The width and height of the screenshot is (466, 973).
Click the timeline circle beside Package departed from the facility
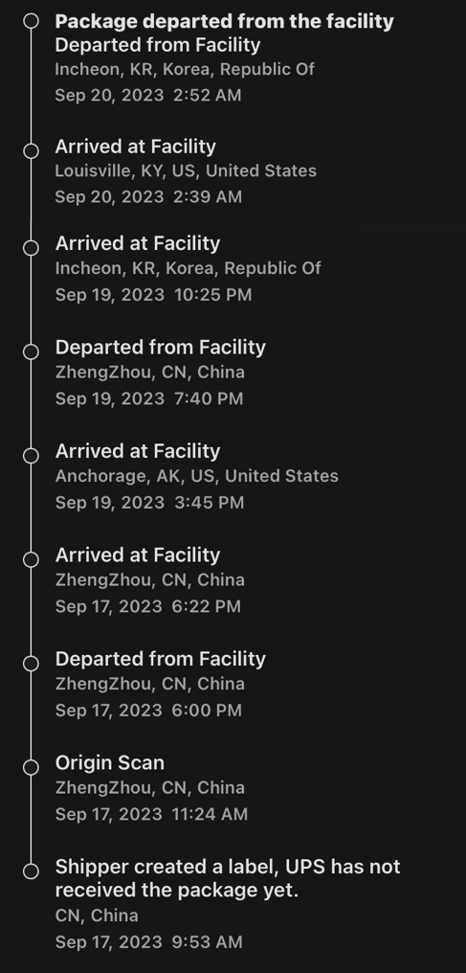point(31,21)
